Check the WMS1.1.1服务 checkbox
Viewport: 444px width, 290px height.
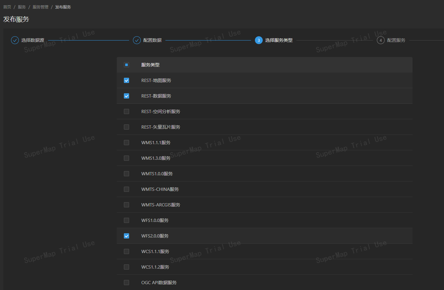[126, 143]
